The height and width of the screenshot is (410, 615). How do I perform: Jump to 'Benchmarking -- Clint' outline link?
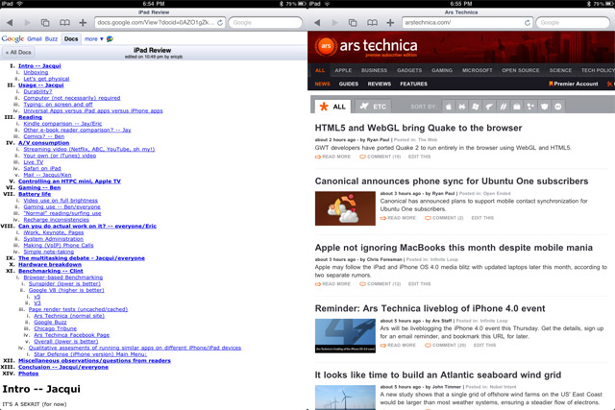(x=51, y=271)
